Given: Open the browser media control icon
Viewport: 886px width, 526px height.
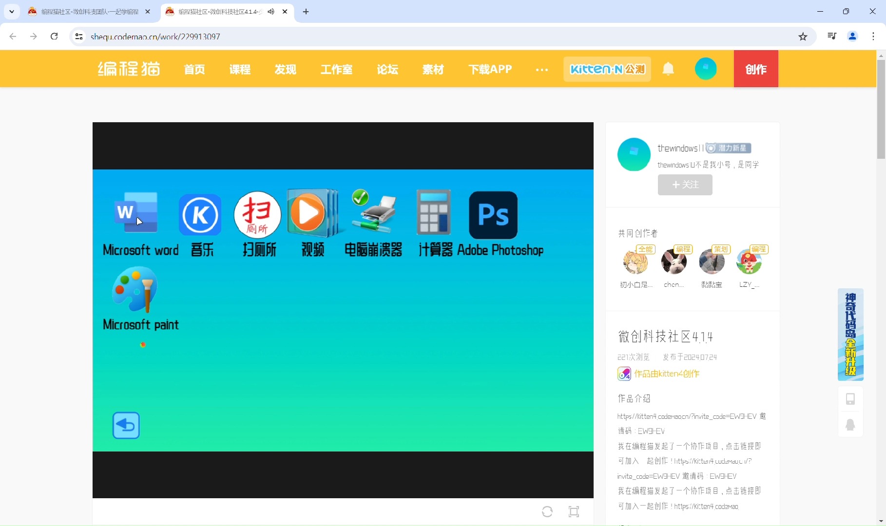Looking at the screenshot, I should click(832, 36).
